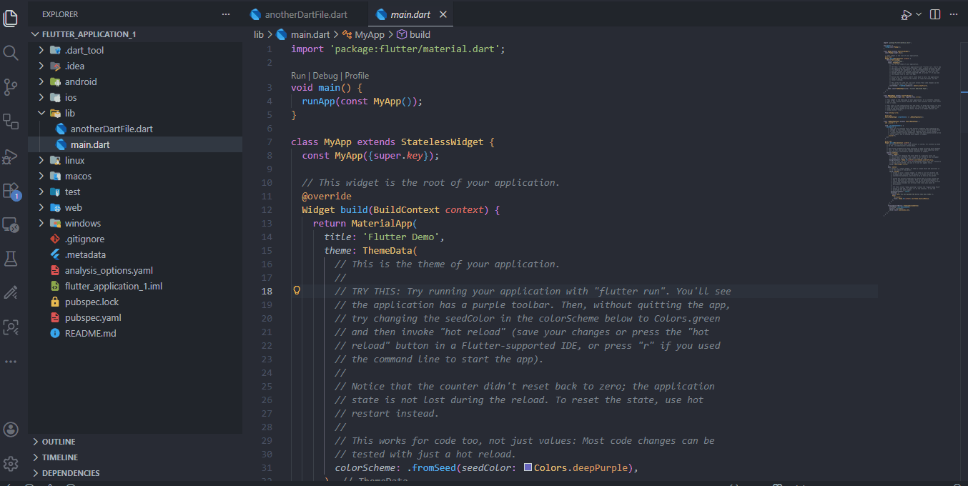The image size is (968, 486).
Task: Click the .metadata Flutter icon in explorer
Action: [x=55, y=254]
